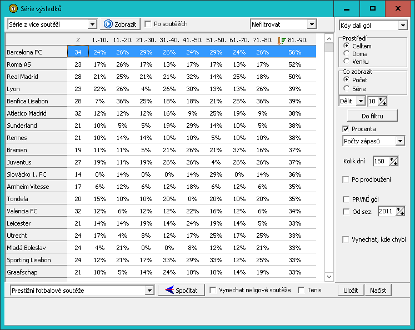The height and width of the screenshot is (330, 415).
Task: Click the Kolik dní stepper arrows
Action: pos(393,161)
